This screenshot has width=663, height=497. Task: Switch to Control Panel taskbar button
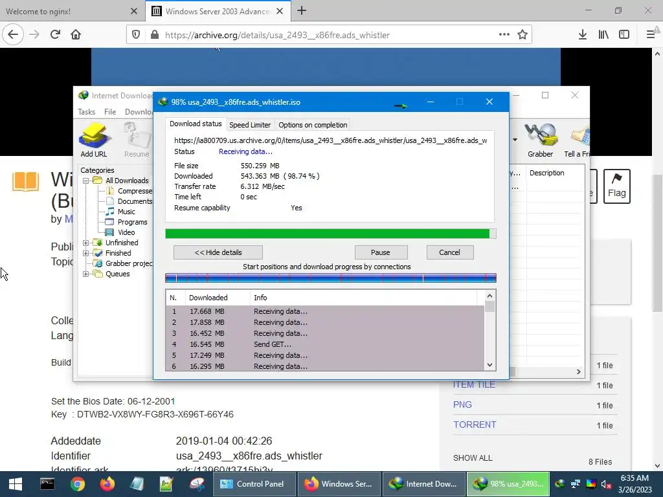coord(254,484)
